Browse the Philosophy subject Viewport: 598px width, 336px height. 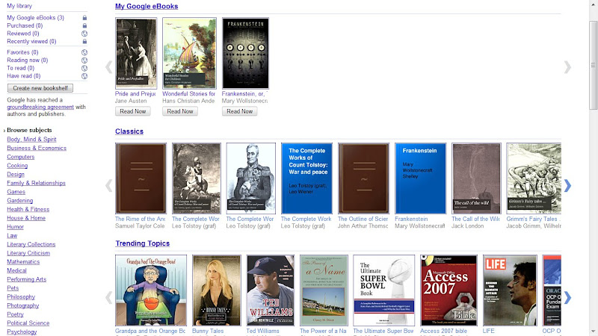tap(21, 297)
